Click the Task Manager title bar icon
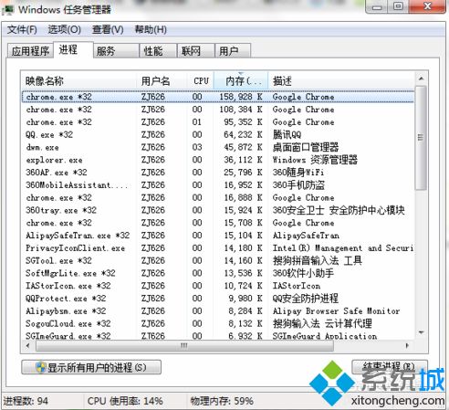The width and height of the screenshot is (449, 410). click(x=8, y=9)
